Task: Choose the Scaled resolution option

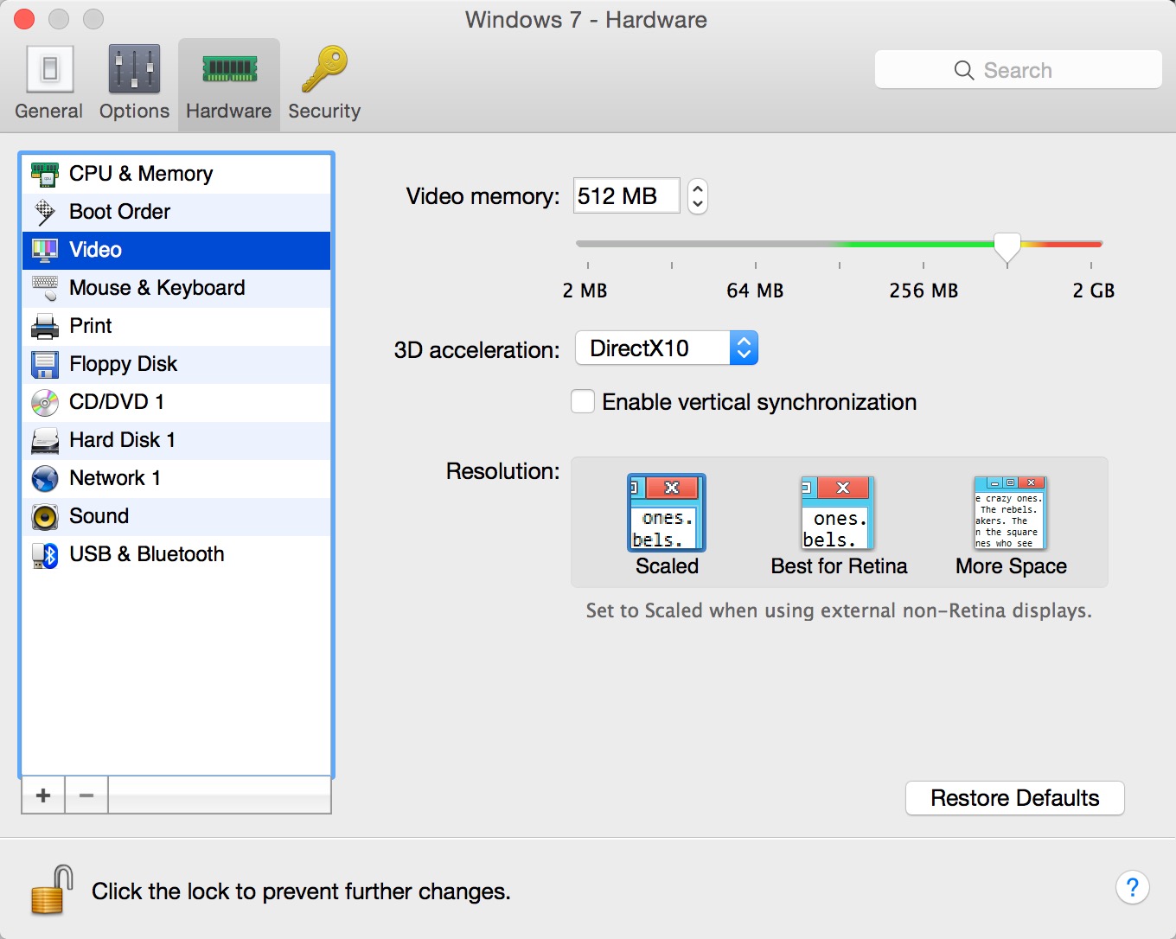Action: point(667,525)
